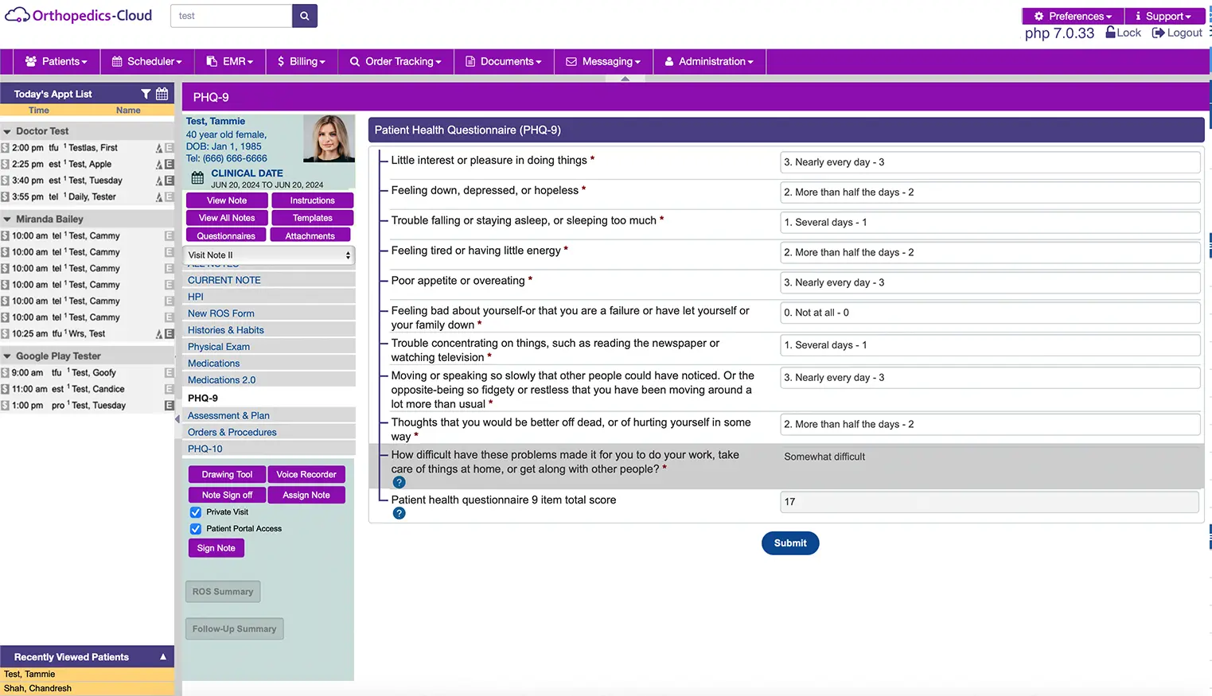
Task: Open the Order Tracking menu
Action: [396, 61]
